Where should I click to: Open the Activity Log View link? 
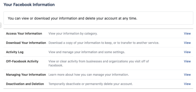click(x=187, y=52)
